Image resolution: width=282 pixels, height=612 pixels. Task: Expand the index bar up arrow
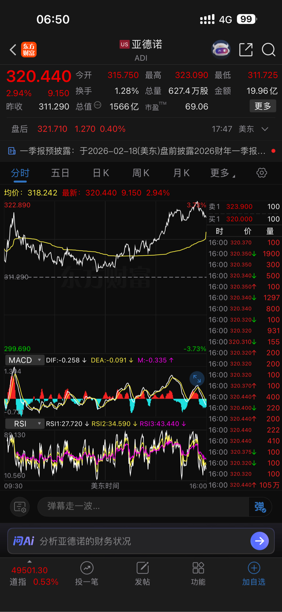(29, 561)
